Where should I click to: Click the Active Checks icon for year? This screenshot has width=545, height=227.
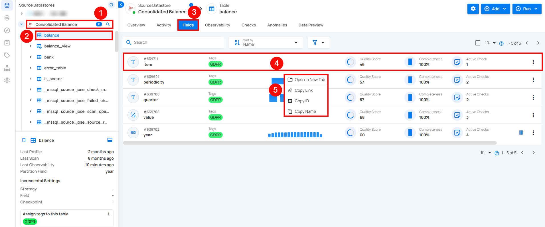tap(457, 132)
